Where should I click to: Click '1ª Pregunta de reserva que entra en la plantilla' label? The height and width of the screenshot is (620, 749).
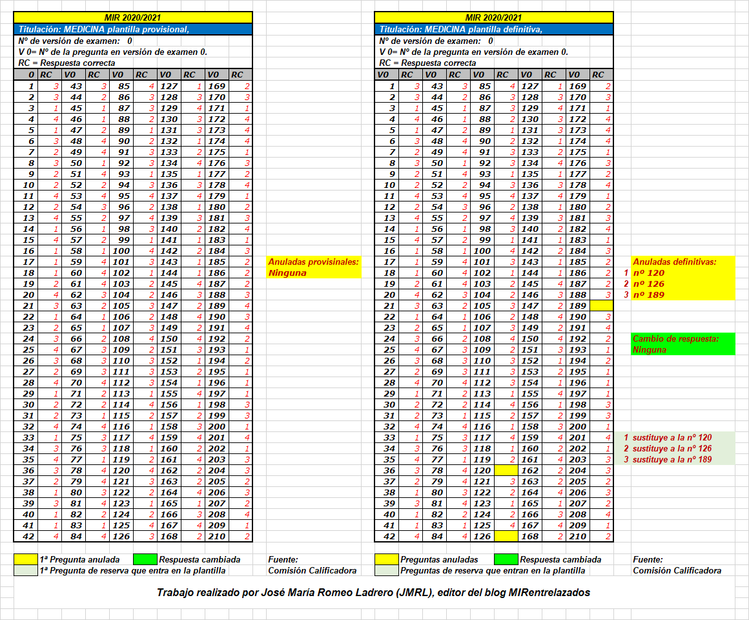(132, 570)
